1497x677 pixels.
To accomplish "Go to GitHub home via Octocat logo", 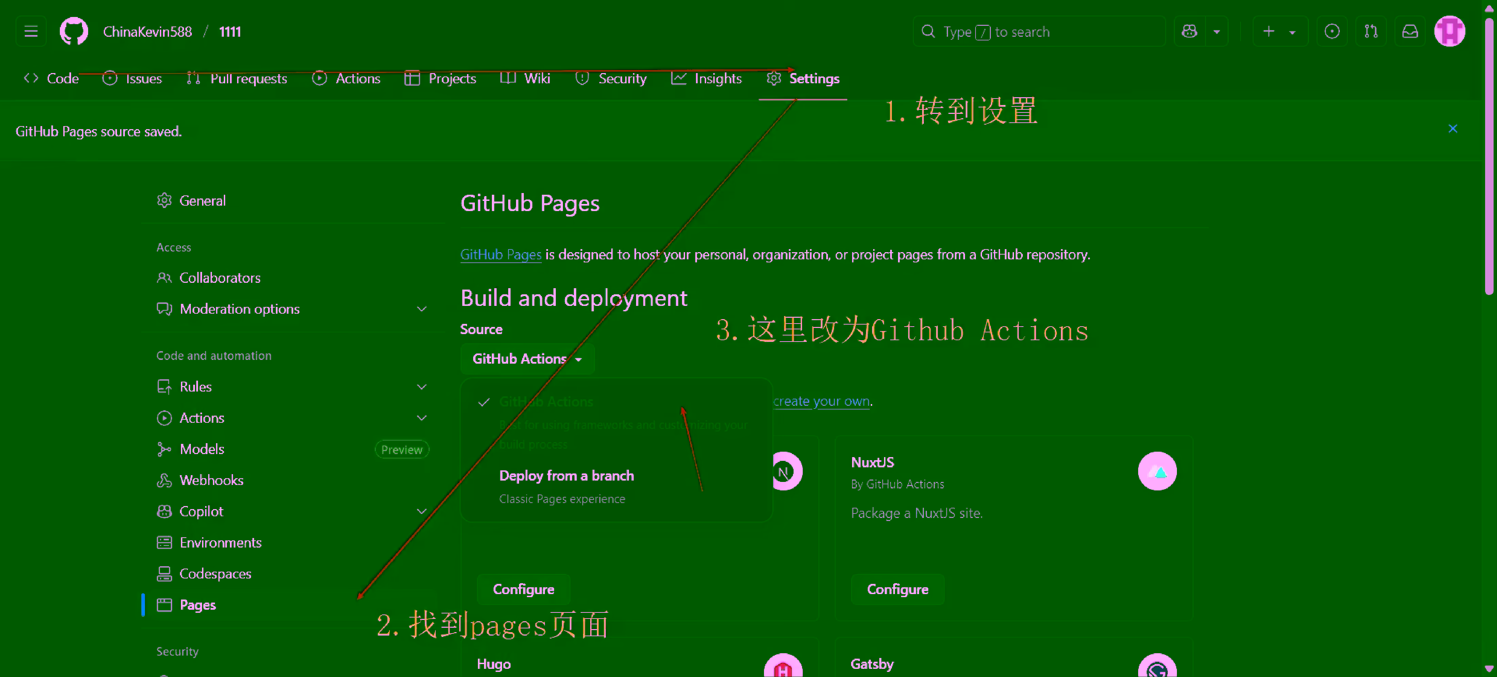I will click(74, 31).
